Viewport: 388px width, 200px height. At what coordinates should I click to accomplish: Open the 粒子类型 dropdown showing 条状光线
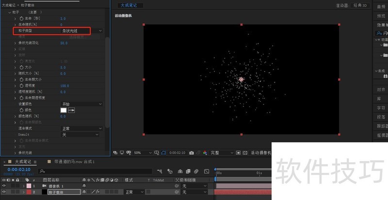click(81, 31)
